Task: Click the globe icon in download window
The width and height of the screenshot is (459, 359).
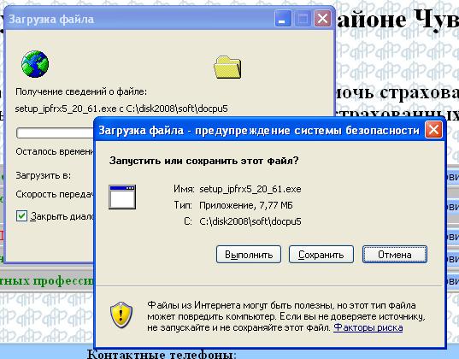Action: (35, 64)
